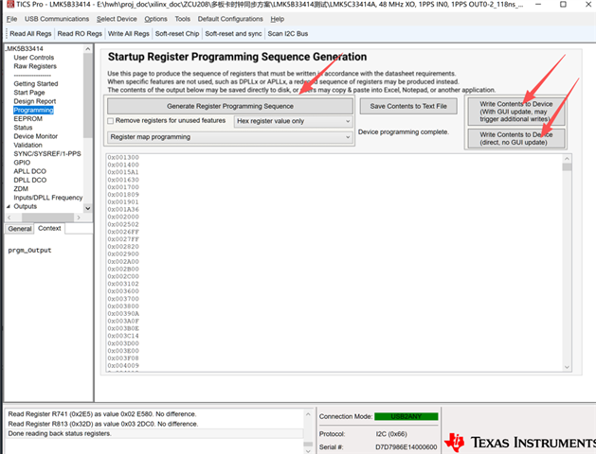
Task: Click the I2C (0x66) protocol value
Action: (x=391, y=434)
